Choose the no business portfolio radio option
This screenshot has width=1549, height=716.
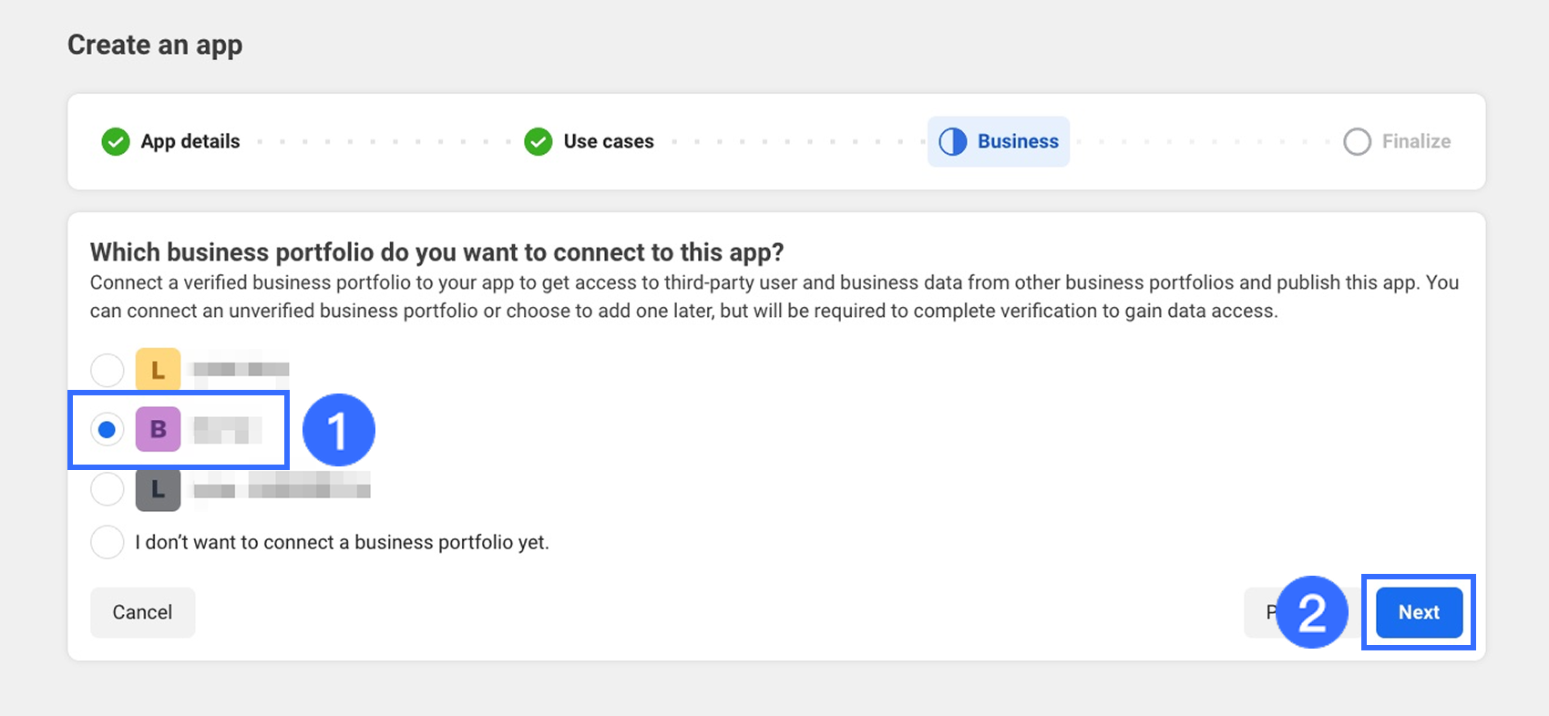108,542
